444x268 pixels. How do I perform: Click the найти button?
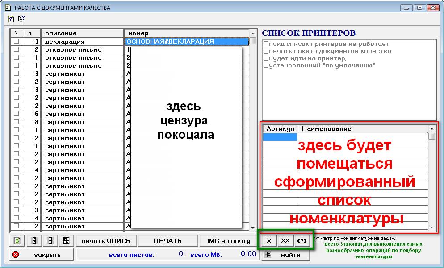[x=286, y=255]
